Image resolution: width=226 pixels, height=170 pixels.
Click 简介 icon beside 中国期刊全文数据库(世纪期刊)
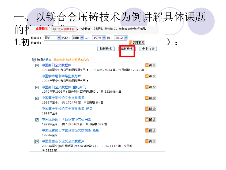[151, 87]
